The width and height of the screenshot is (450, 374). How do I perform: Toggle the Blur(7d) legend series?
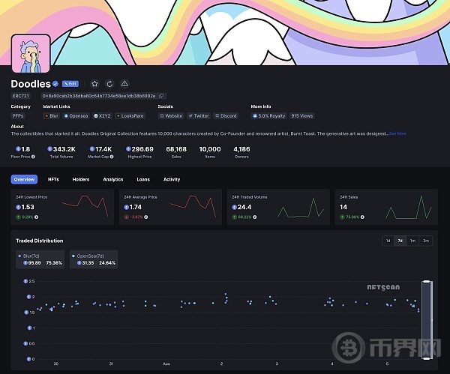tap(40, 259)
